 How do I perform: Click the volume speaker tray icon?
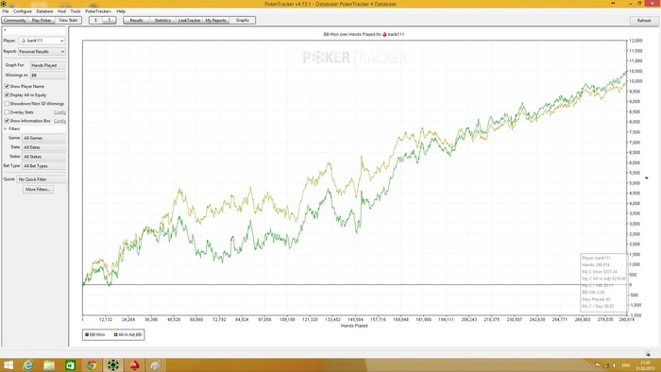pos(615,365)
